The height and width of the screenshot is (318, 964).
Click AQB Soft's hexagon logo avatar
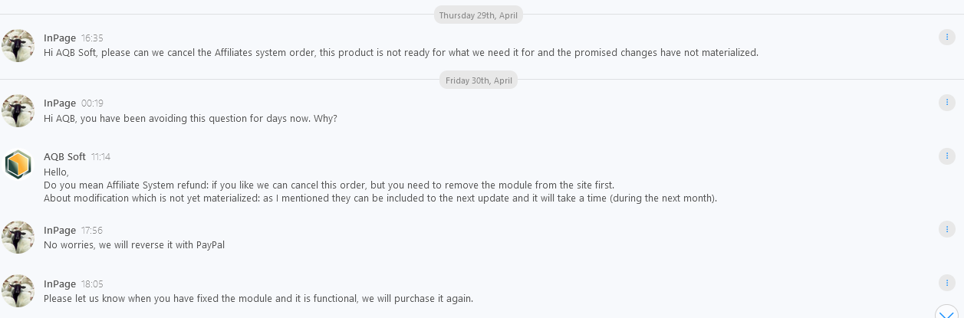pos(18,165)
